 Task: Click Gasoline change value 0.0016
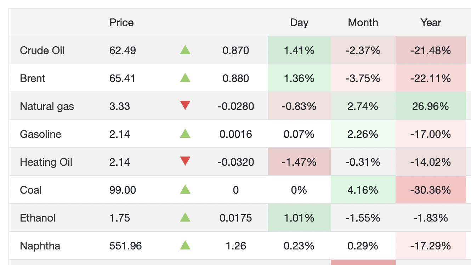tap(236, 134)
